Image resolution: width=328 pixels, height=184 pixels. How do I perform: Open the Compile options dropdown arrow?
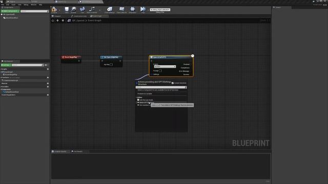point(59,10)
